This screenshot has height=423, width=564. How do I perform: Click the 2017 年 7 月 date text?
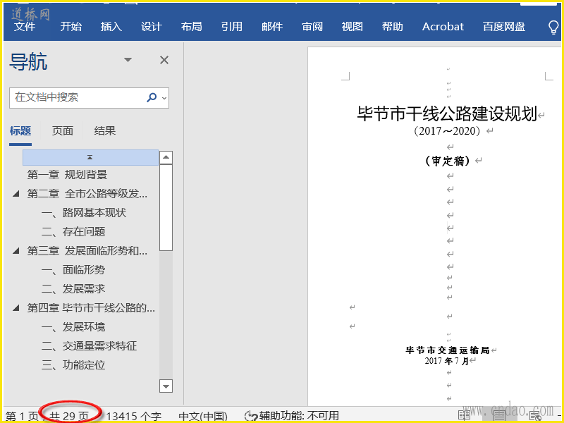coord(447,361)
